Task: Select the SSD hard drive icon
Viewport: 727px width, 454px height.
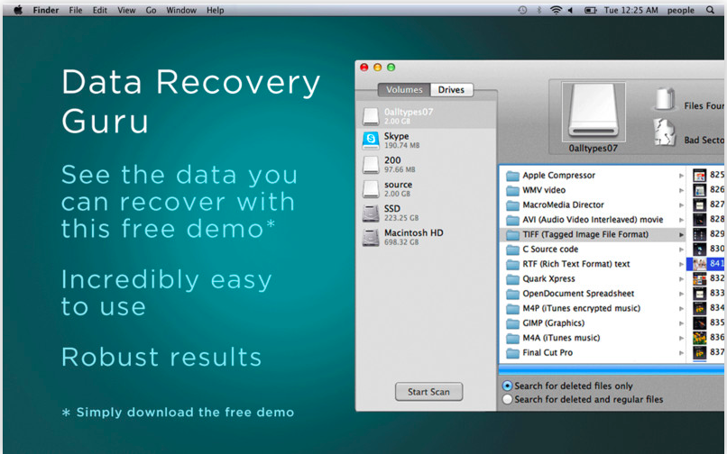Action: pyautogui.click(x=371, y=213)
